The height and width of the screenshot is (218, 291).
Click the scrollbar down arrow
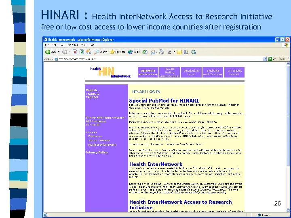pos(288,210)
